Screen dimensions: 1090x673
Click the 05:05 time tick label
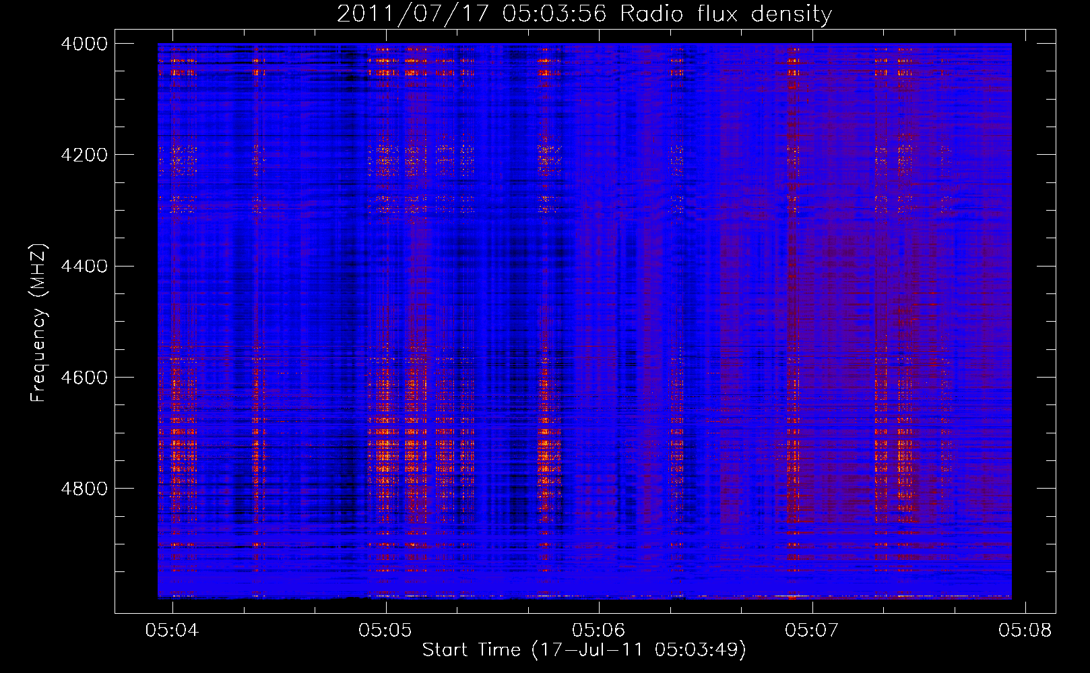coord(385,630)
